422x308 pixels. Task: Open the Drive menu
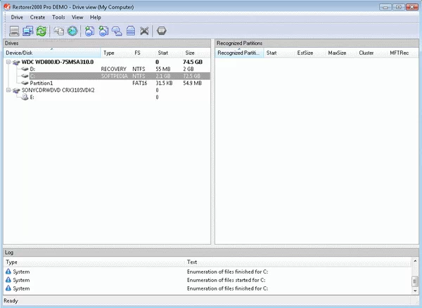(17, 17)
